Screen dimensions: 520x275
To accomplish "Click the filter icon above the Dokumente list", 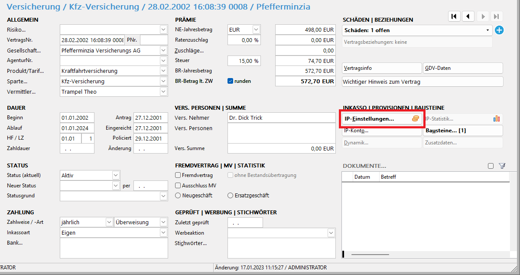I will point(502,166).
